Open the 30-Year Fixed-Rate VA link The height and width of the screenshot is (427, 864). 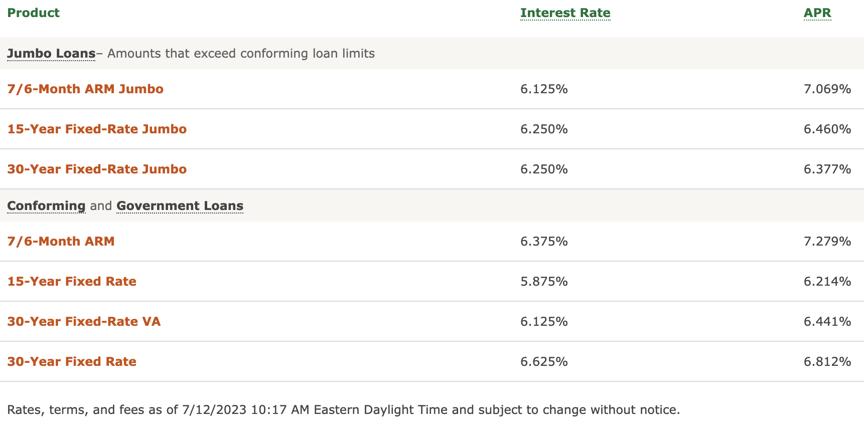click(84, 322)
